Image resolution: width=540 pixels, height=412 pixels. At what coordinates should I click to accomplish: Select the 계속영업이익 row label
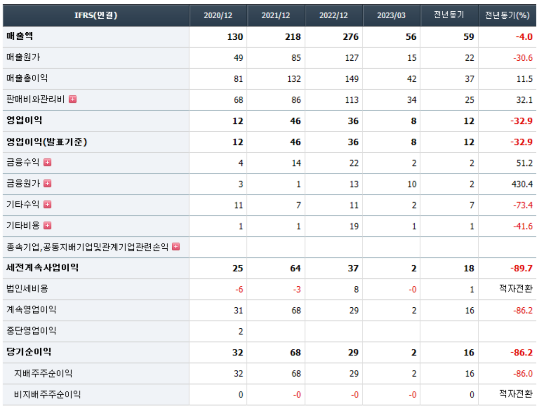(31, 310)
